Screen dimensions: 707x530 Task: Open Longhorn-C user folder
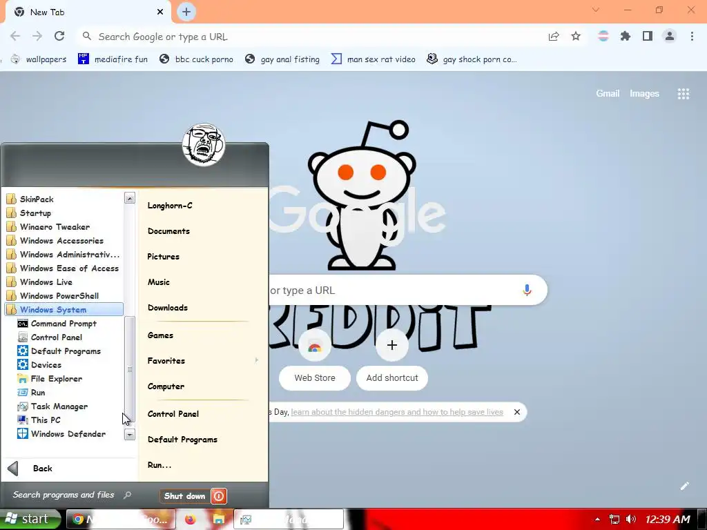click(x=170, y=206)
